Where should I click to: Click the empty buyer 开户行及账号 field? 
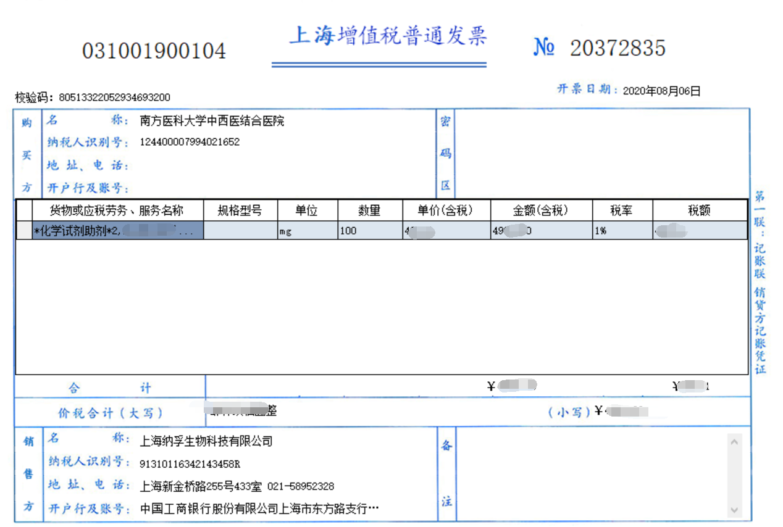[278, 188]
